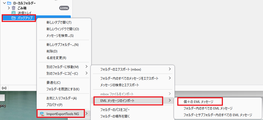Viewport: 263px width, 120px height.
Task: Click the ごみ箱 trash can icon
Action: tap(14, 8)
